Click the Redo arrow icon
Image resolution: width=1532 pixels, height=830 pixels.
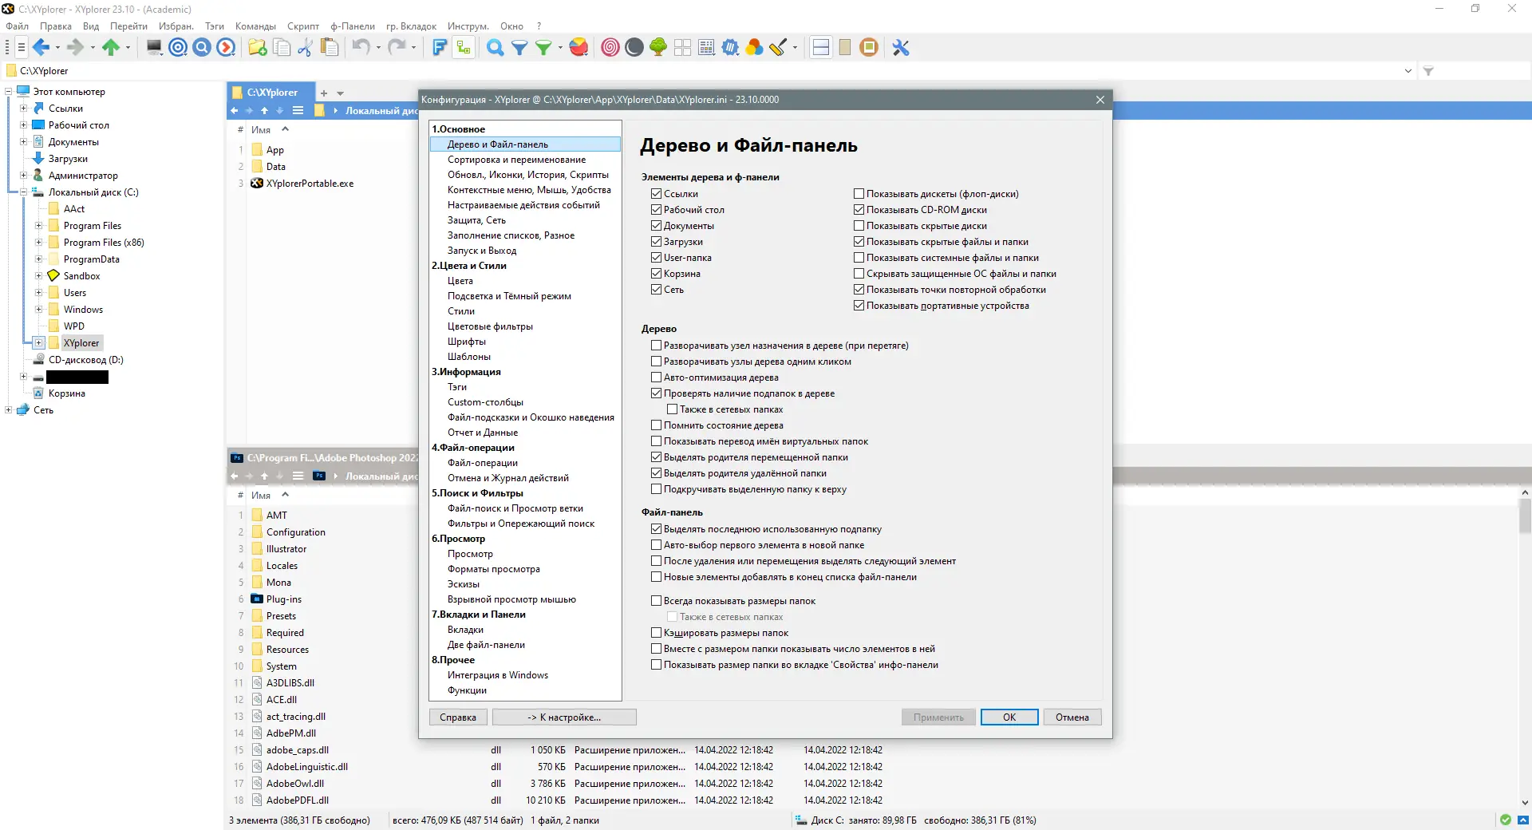tap(396, 48)
